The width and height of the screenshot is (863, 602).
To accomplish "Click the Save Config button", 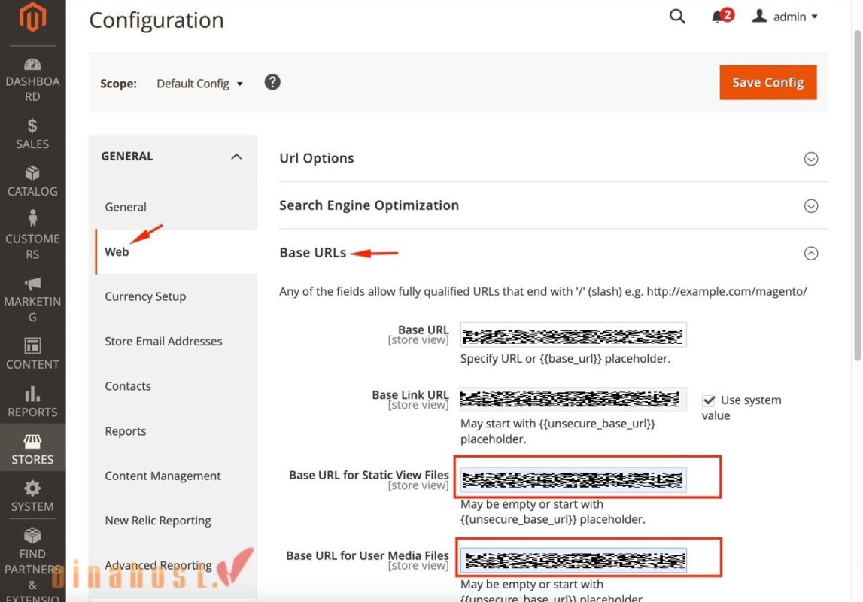I will point(767,82).
